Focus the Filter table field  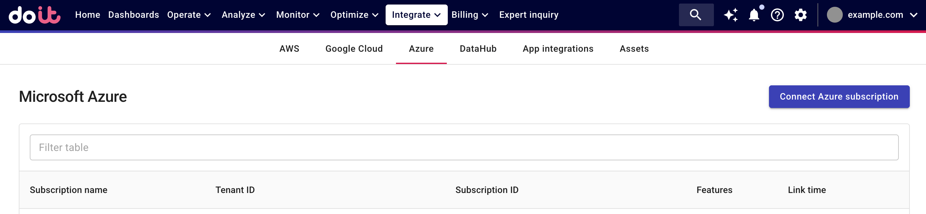click(x=464, y=147)
